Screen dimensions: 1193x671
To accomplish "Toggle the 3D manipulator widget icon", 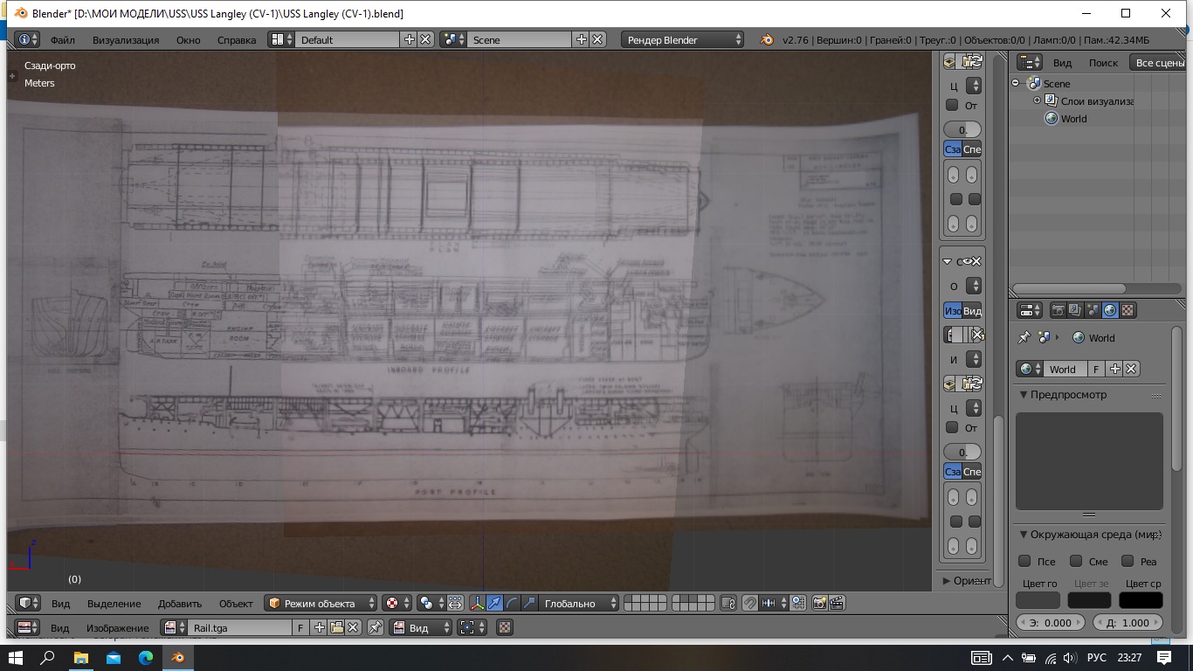I will (x=478, y=603).
